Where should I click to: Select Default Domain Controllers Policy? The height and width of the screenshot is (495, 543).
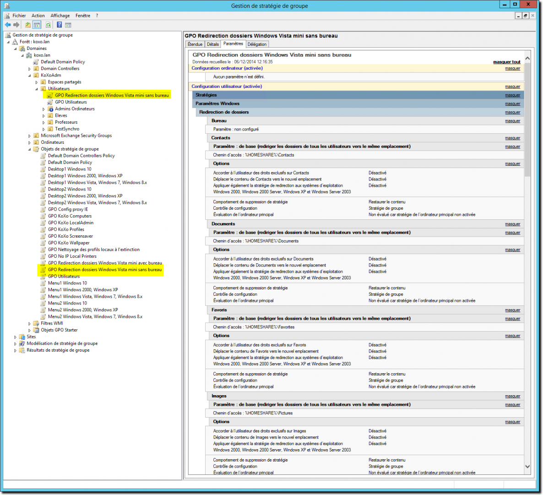point(81,156)
